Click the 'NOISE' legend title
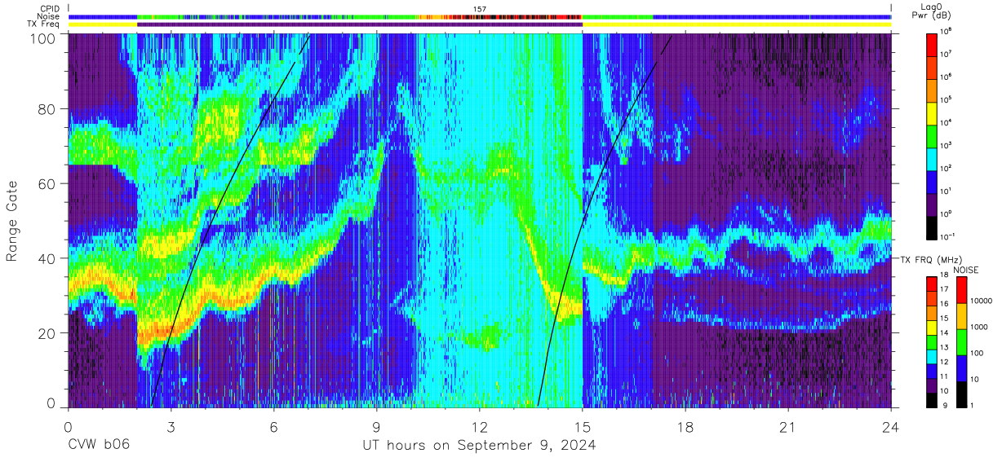Image resolution: width=1002 pixels, height=462 pixels. 965,269
